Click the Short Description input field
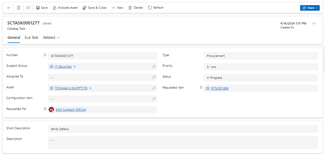The image size is (325, 157). pos(183,129)
